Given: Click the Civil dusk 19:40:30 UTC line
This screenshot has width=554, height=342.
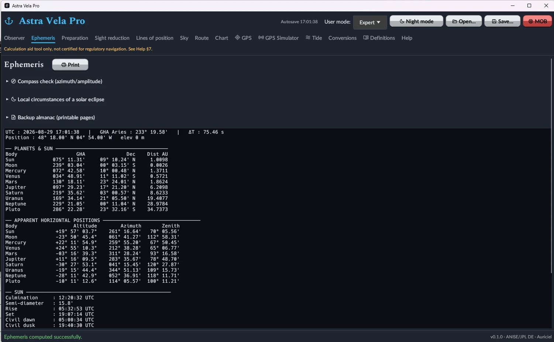Looking at the screenshot, I should coord(50,325).
